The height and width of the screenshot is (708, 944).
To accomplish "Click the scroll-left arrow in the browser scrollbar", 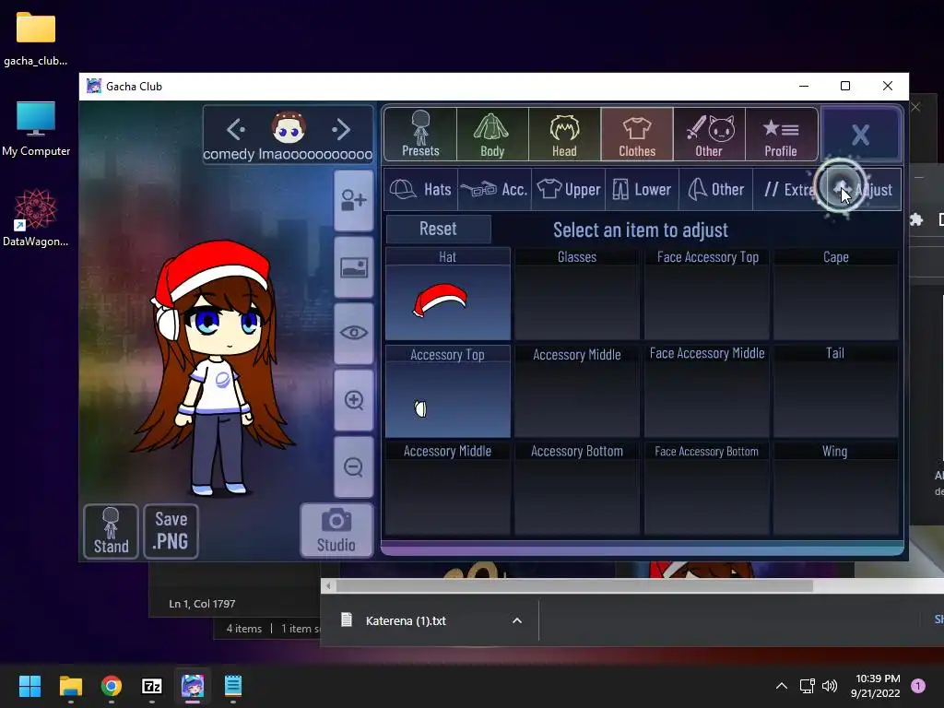I will 328,585.
